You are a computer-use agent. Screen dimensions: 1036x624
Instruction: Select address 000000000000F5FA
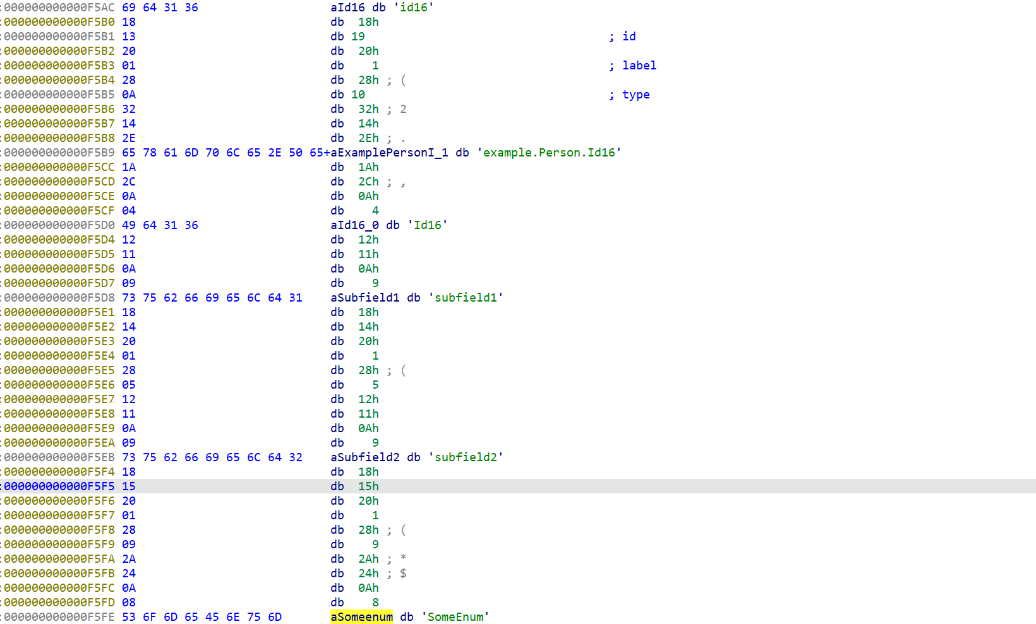tap(59, 559)
